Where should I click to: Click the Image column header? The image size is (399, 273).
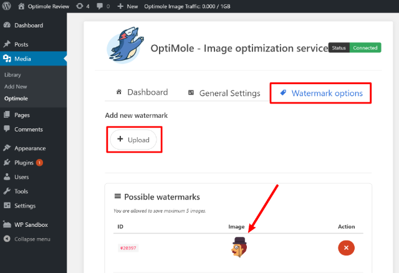coord(236,226)
